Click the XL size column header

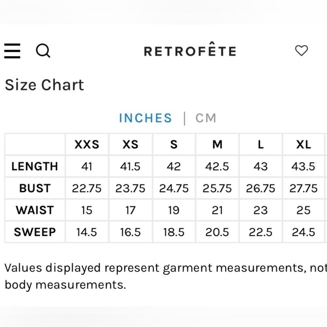tap(304, 145)
